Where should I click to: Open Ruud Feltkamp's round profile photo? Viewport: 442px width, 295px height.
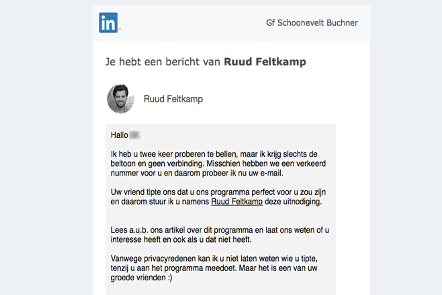(121, 99)
